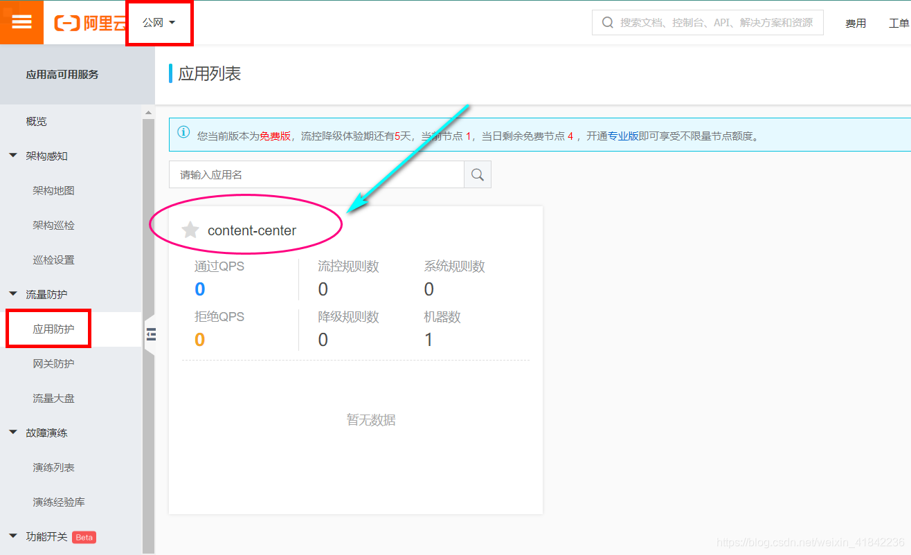Open the 费用 menu
Screen dimensions: 911x555
coord(856,23)
